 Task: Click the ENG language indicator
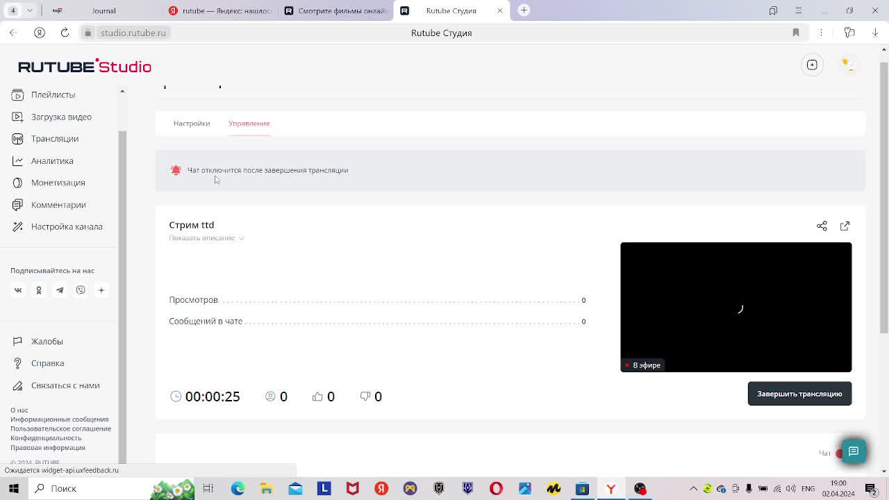coord(808,488)
